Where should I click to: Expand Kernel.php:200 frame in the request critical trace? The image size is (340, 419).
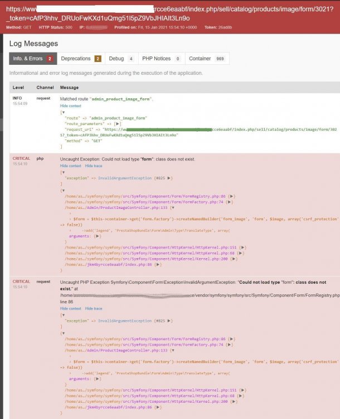(x=234, y=401)
